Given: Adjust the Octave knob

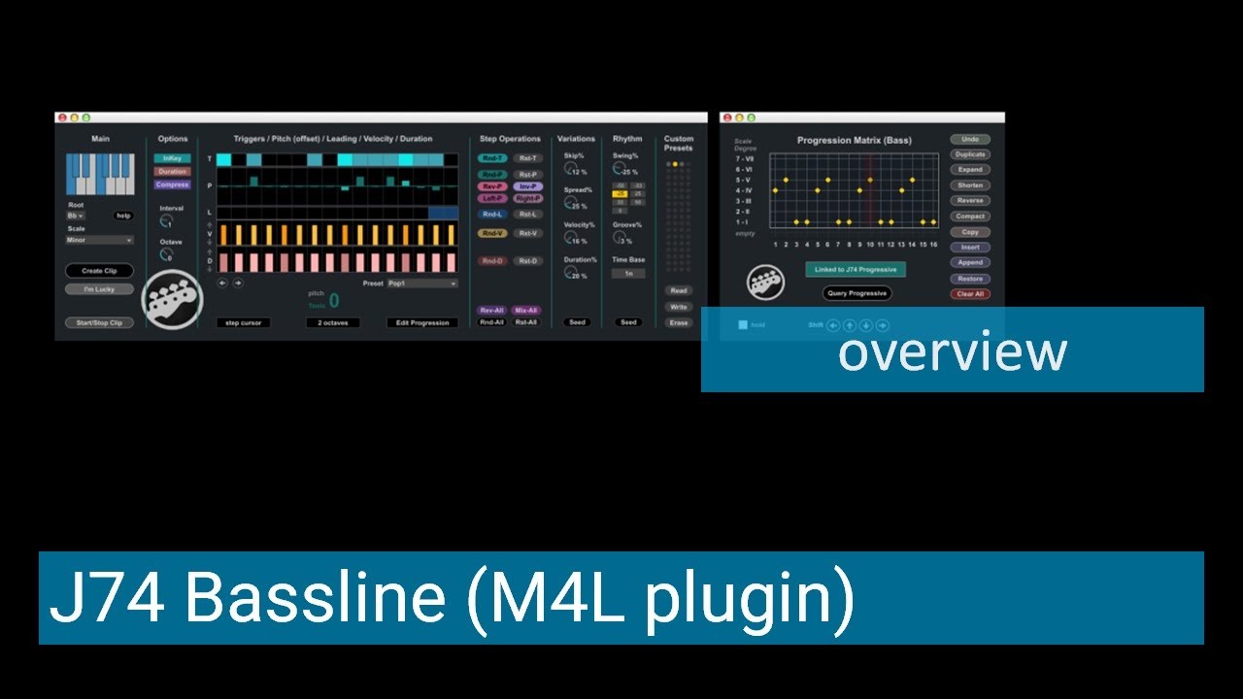Looking at the screenshot, I should click(x=166, y=254).
